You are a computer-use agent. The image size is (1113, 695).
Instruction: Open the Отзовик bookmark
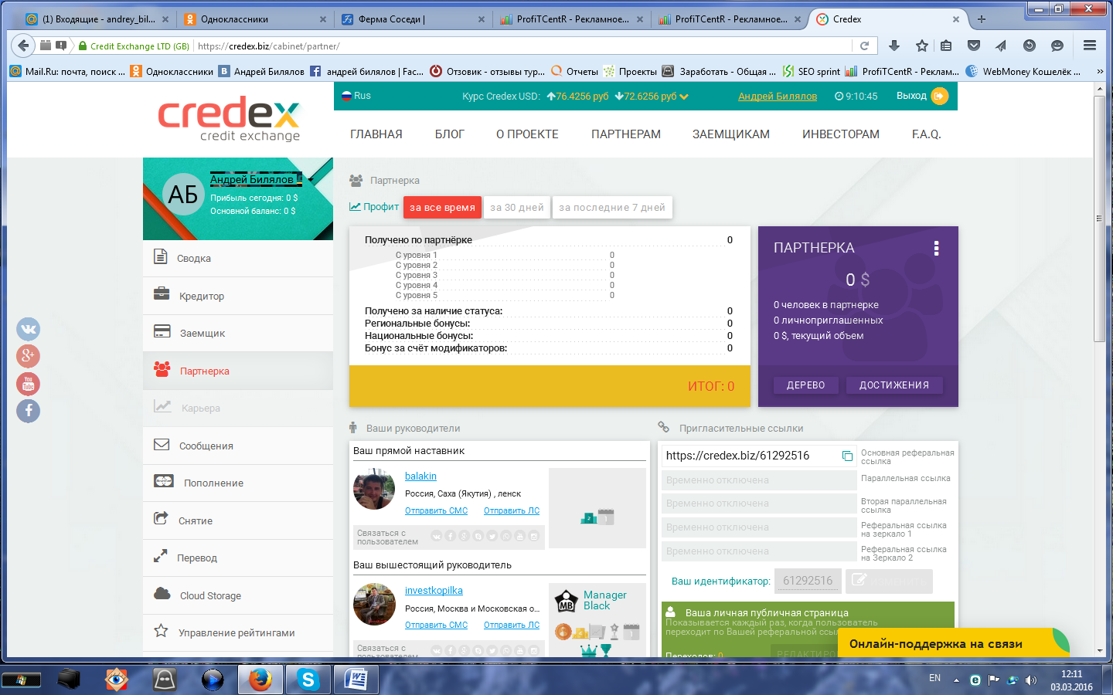pos(487,71)
